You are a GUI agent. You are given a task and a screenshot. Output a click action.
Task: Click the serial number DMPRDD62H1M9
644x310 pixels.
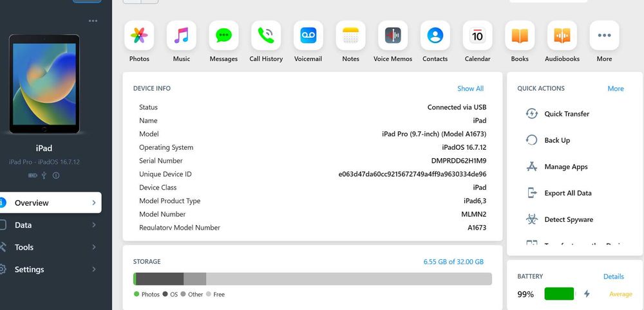pos(459,161)
